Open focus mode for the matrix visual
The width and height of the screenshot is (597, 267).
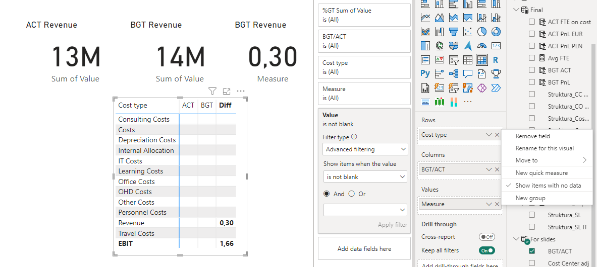coord(227,91)
